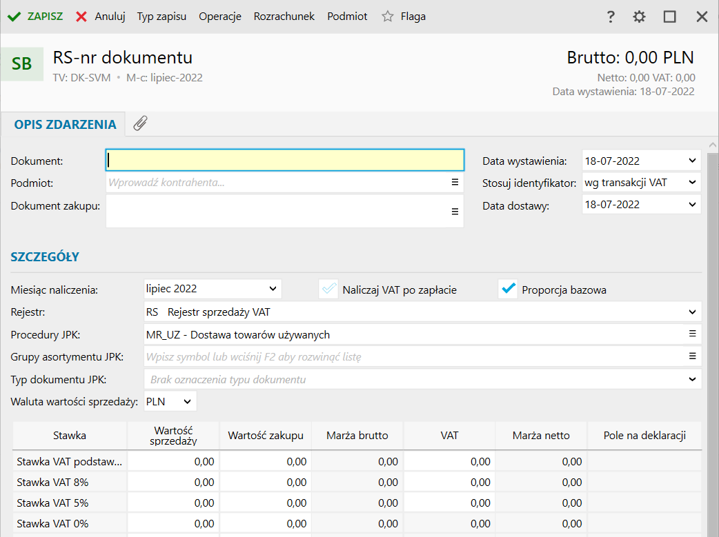Click the Anuluj cancel button
The height and width of the screenshot is (537, 719).
[101, 17]
